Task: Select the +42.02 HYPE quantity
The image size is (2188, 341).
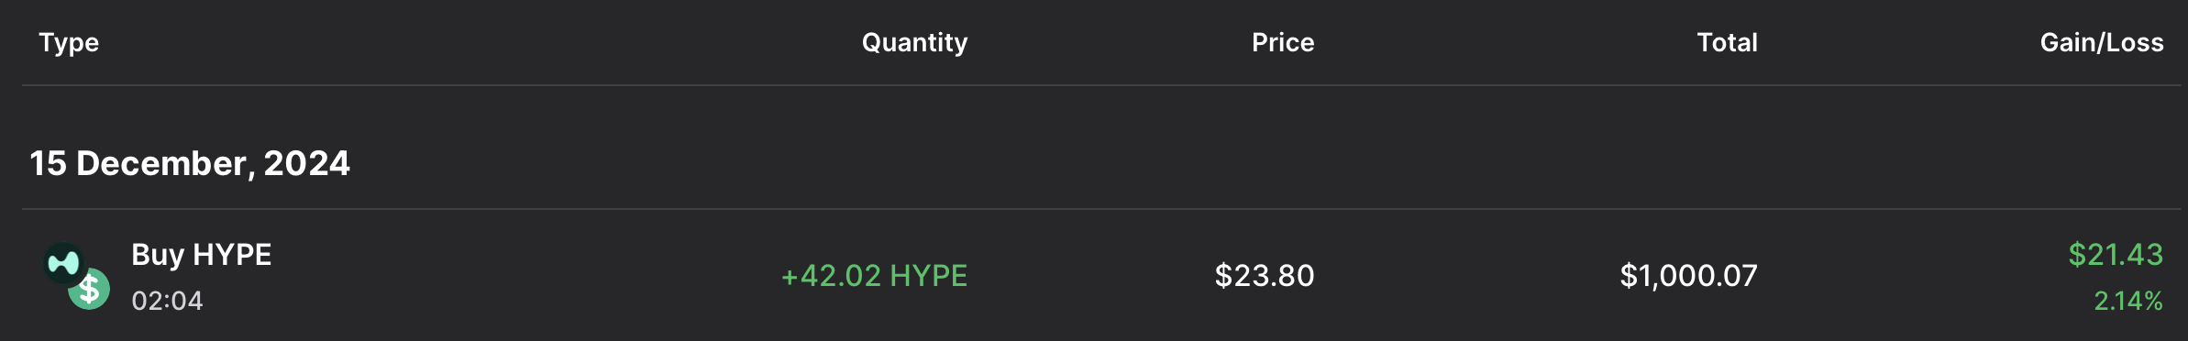Action: tap(874, 276)
